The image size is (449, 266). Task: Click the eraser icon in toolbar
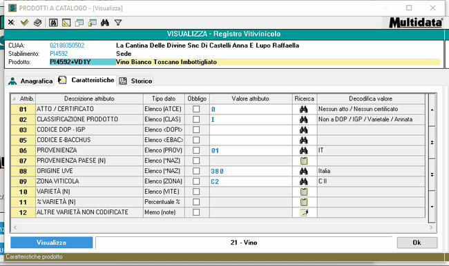(37, 22)
